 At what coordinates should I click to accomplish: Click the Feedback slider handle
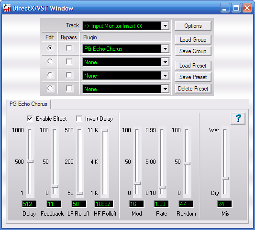55,186
